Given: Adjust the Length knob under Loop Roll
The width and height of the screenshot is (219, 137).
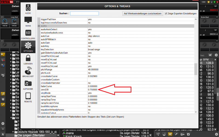Looking at the screenshot, I should coord(14,21).
